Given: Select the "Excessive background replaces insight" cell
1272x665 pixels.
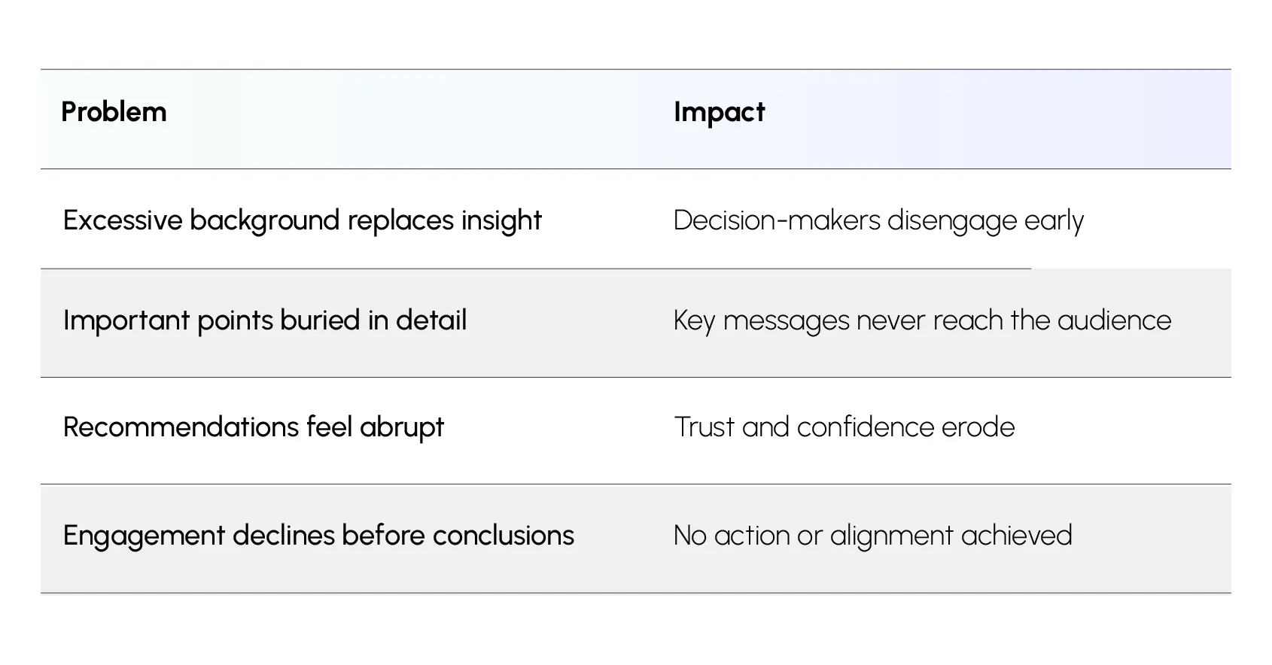Looking at the screenshot, I should pos(302,220).
